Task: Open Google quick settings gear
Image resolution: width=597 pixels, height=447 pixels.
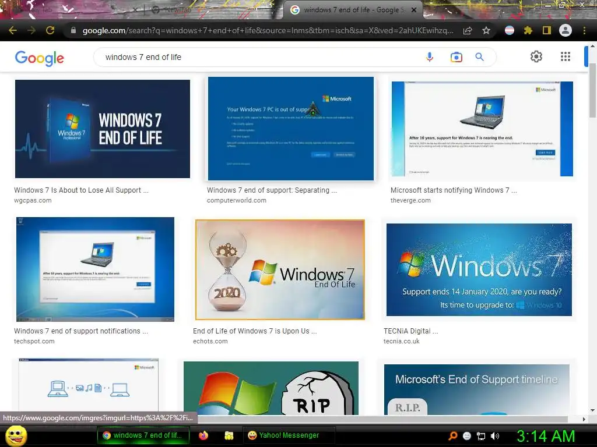Action: (x=536, y=56)
